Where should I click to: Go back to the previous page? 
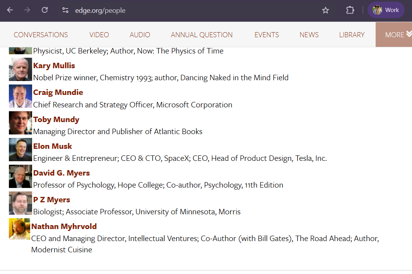coord(10,10)
